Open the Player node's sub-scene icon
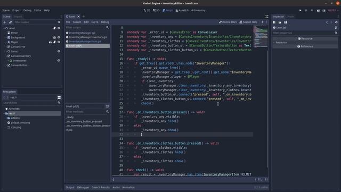Screen dimensions: 341x192 point(50,42)
